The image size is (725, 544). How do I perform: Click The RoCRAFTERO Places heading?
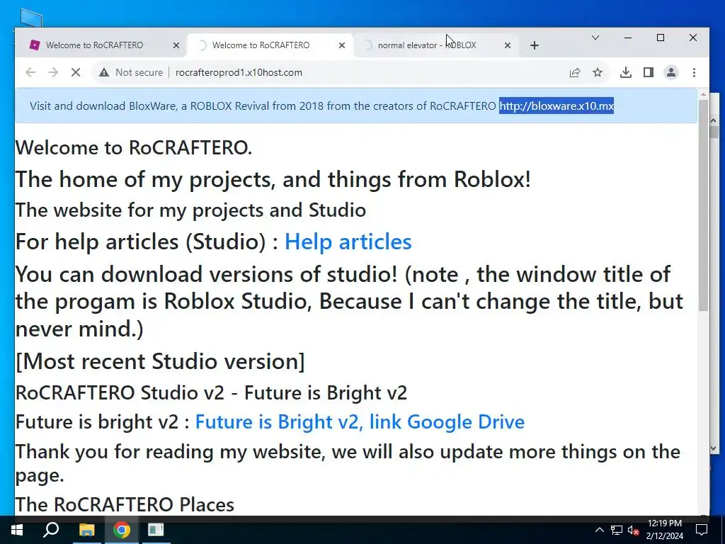125,504
